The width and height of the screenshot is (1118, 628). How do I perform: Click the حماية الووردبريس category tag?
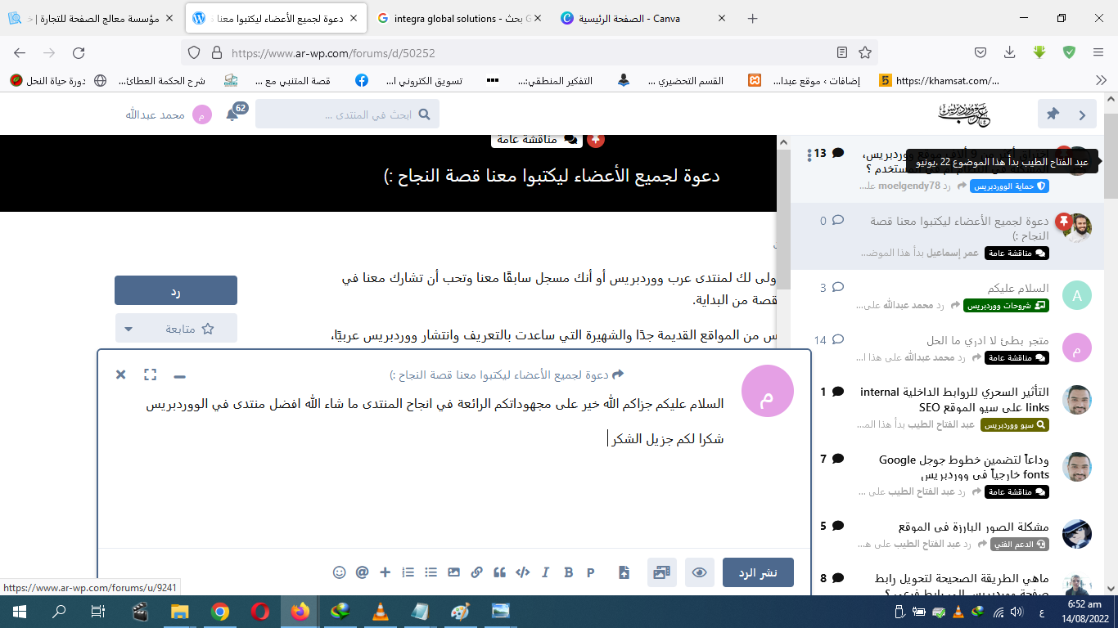pos(1009,186)
